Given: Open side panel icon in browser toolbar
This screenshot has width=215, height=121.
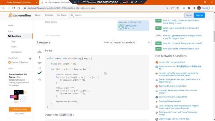Looking at the screenshot, I should click(x=194, y=8).
